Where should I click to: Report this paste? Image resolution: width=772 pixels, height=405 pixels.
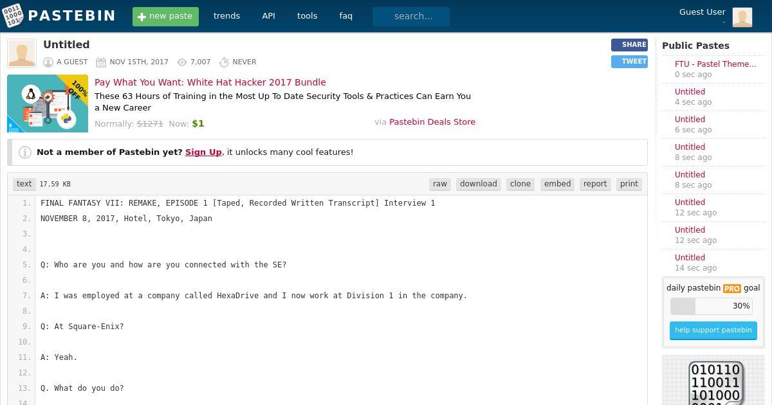click(x=595, y=184)
